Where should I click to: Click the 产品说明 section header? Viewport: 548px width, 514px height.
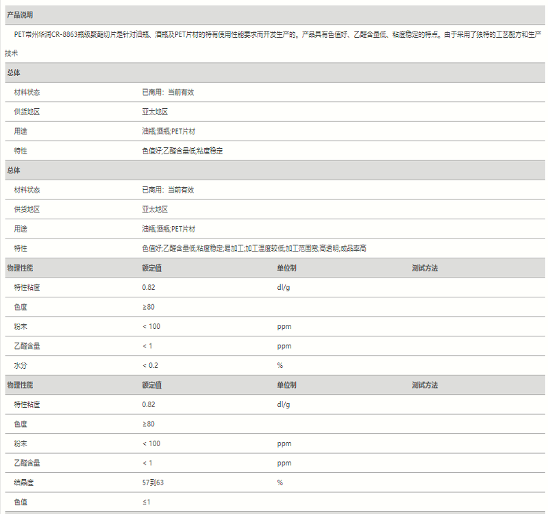(x=19, y=14)
